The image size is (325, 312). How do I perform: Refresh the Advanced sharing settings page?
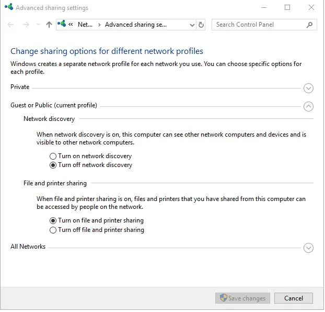201,25
